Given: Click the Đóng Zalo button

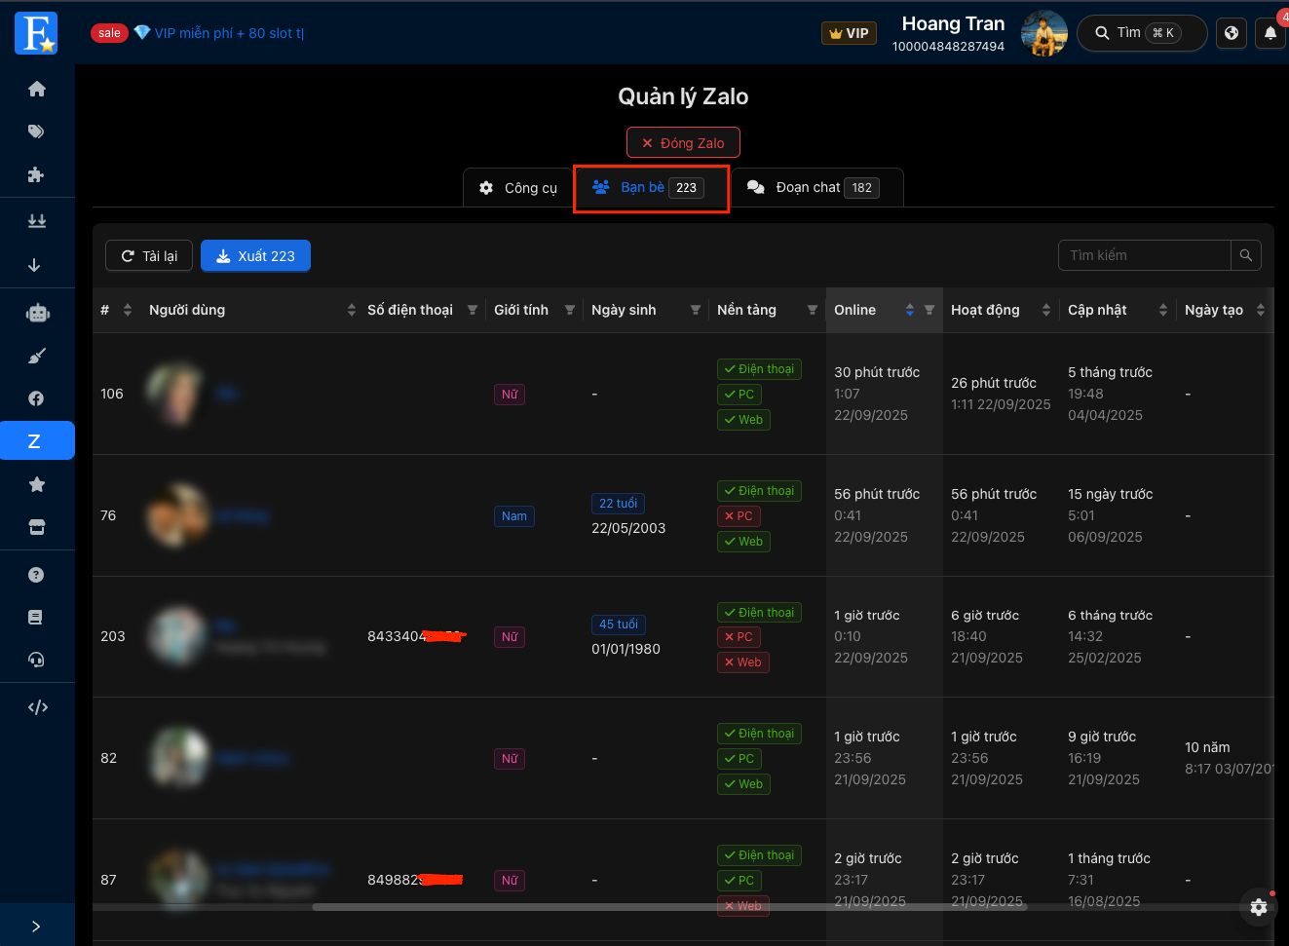Looking at the screenshot, I should point(683,142).
